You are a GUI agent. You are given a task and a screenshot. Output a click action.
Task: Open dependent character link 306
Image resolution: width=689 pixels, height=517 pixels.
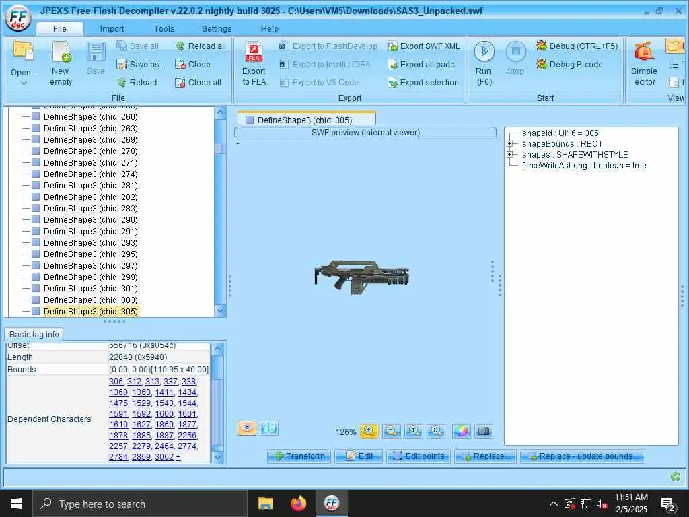(x=116, y=382)
